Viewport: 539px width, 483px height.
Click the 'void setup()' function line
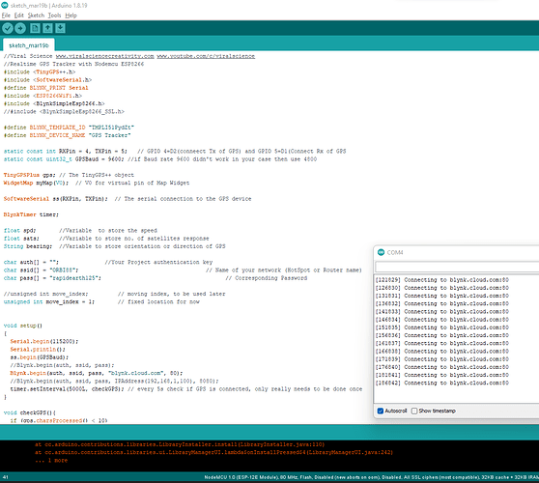[x=23, y=326]
